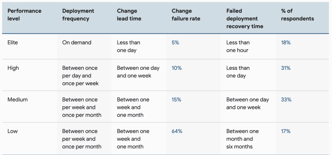The height and width of the screenshot is (155, 332).
Task: Select the 15% change failure rate value
Action: (177, 100)
